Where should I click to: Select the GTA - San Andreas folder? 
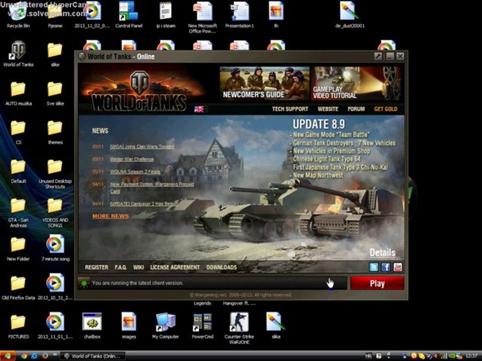(x=18, y=213)
